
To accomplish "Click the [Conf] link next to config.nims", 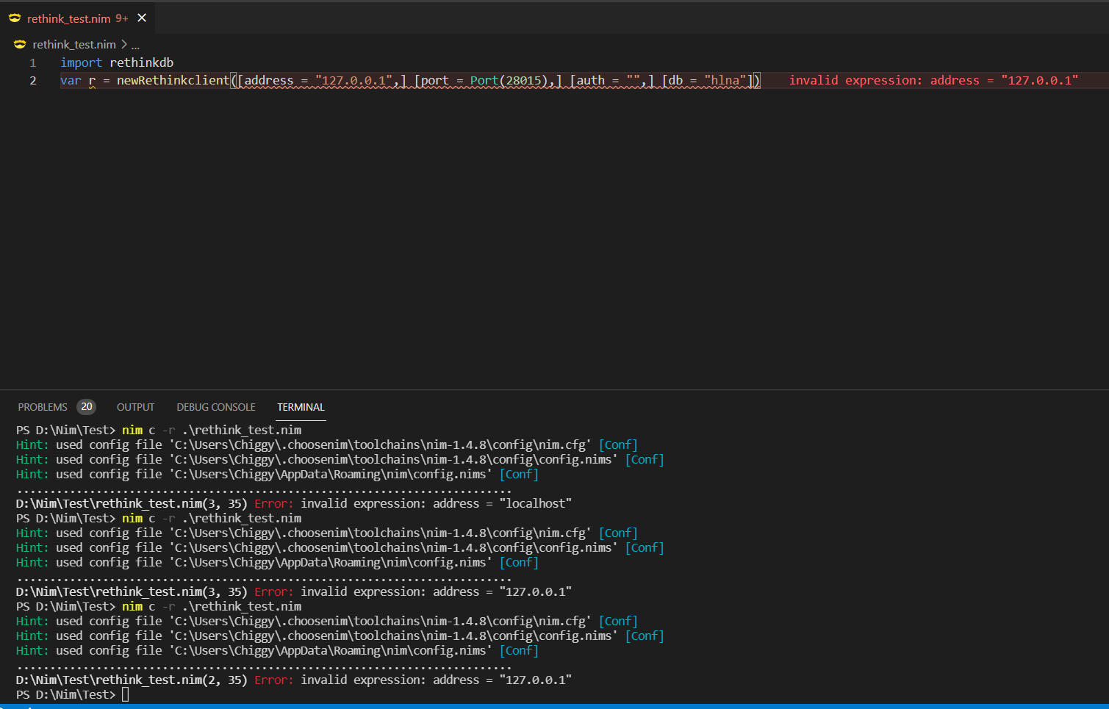I will [x=644, y=459].
